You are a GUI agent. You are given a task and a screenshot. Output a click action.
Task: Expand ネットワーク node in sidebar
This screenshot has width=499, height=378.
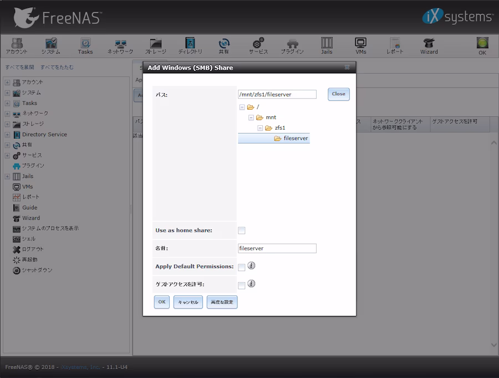pyautogui.click(x=7, y=114)
